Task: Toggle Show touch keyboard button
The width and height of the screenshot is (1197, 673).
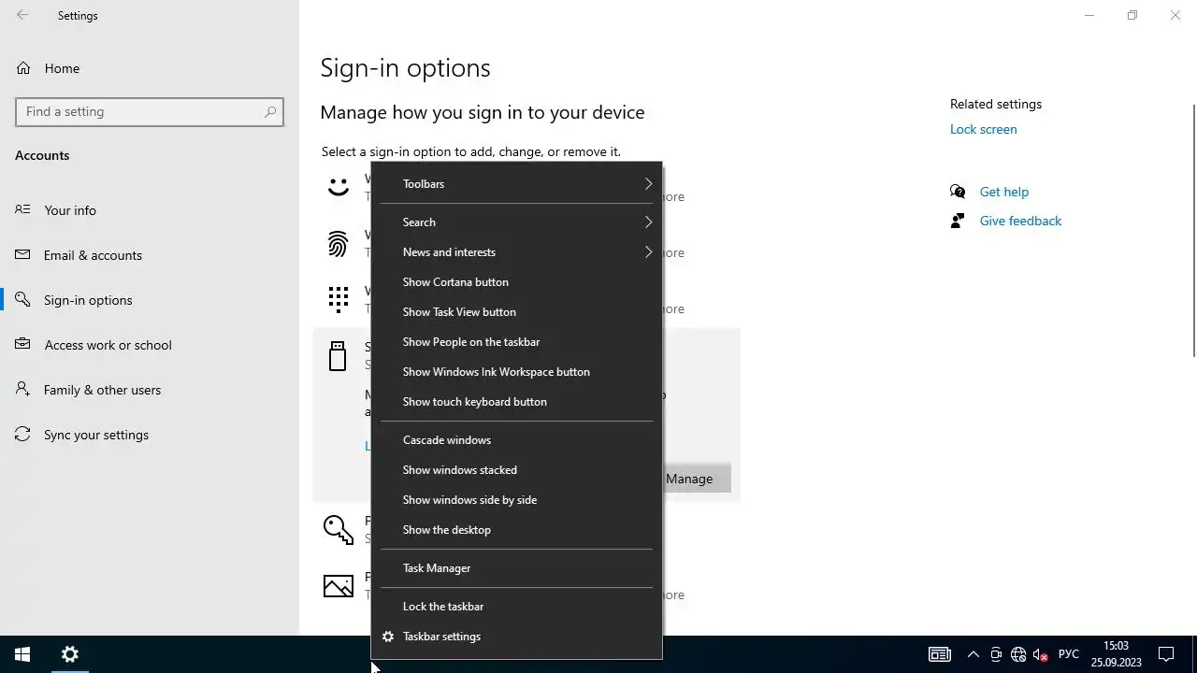Action: click(516, 402)
